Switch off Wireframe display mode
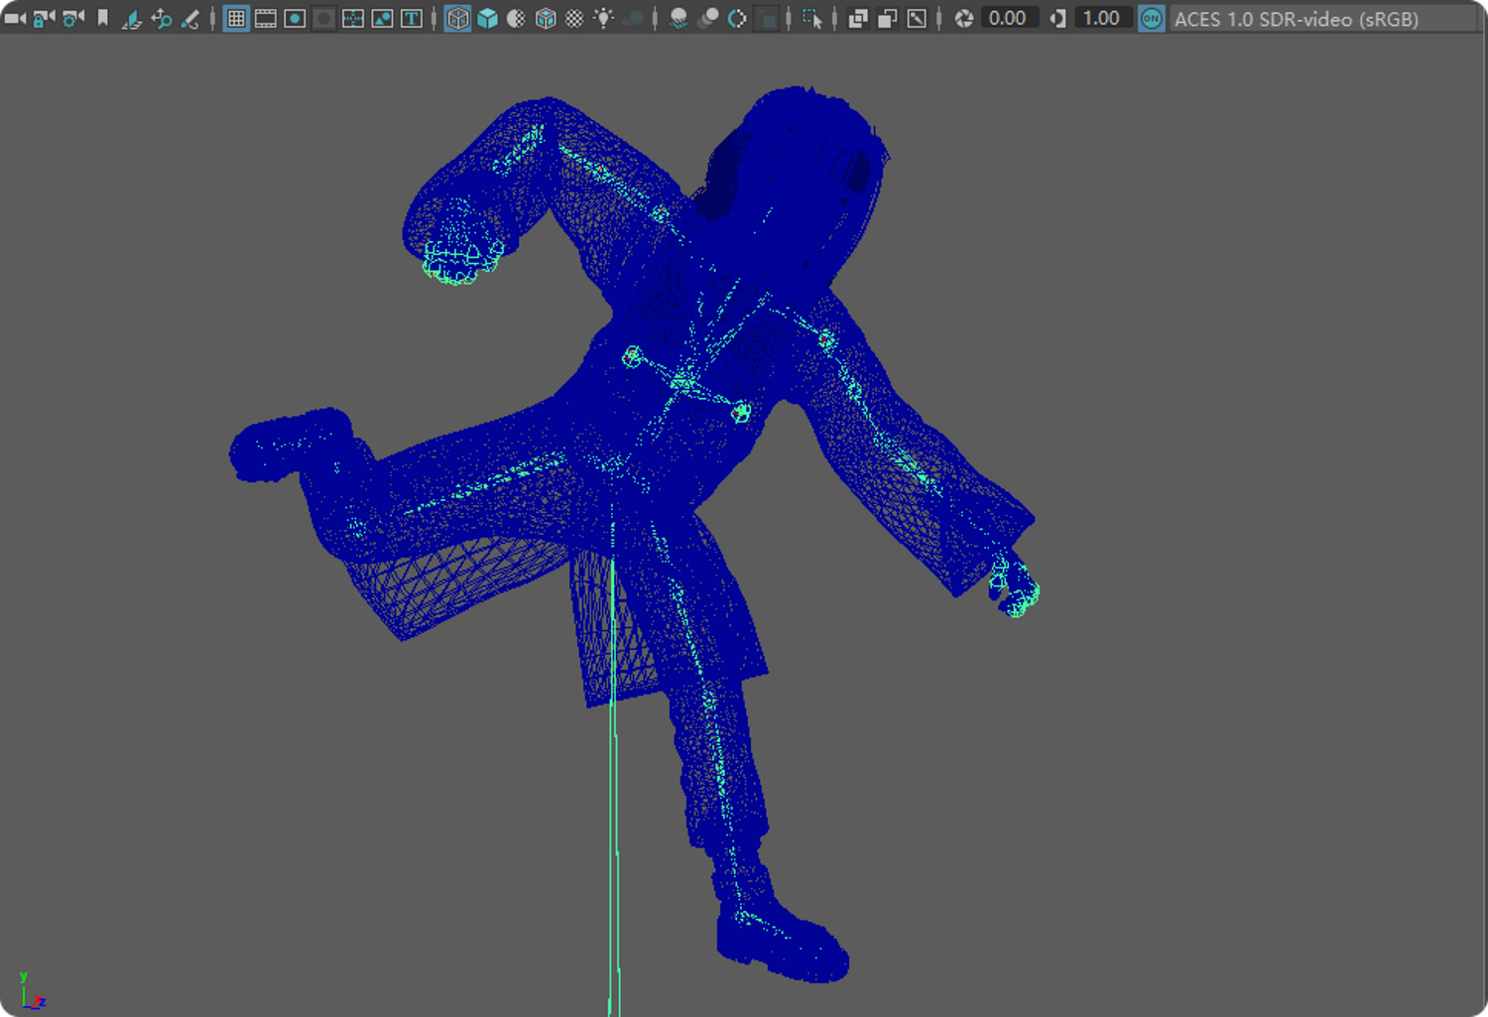Screen dimensions: 1488x1017 457,18
